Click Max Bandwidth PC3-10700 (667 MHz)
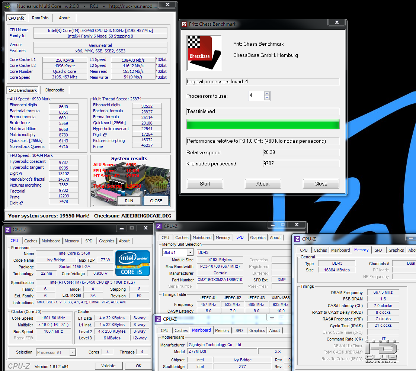Screen dimensions: 416x371 click(x=220, y=266)
